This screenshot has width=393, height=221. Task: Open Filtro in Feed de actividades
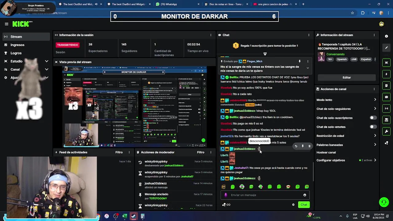[x=119, y=152]
